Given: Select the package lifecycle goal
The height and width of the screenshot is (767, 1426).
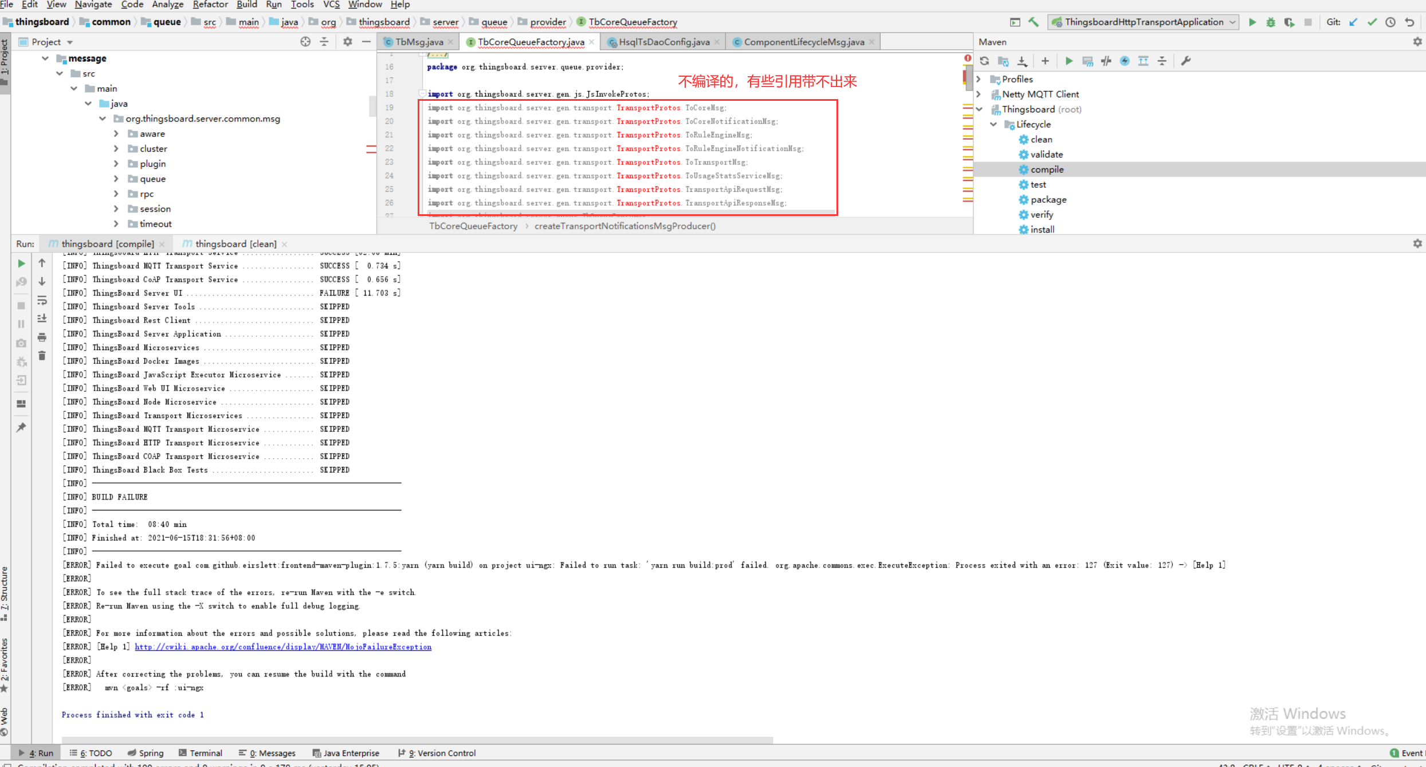Looking at the screenshot, I should (x=1048, y=199).
